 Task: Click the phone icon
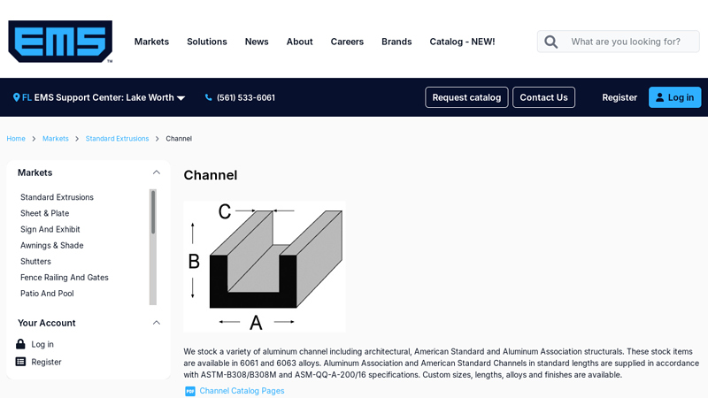coord(209,97)
